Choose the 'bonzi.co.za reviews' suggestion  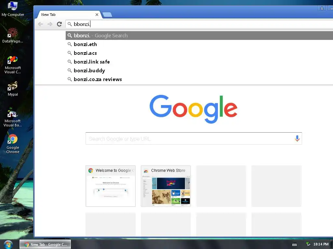199,79
